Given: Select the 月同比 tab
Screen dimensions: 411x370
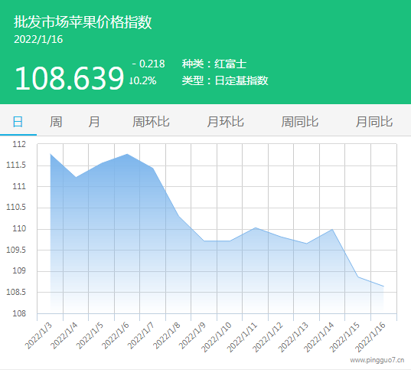Looking at the screenshot, I should click(x=374, y=122).
